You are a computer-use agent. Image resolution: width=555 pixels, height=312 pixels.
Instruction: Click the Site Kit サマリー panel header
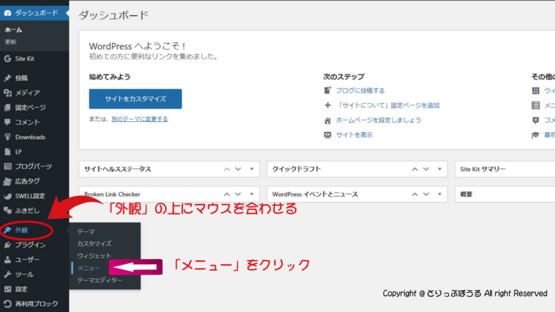click(x=505, y=169)
